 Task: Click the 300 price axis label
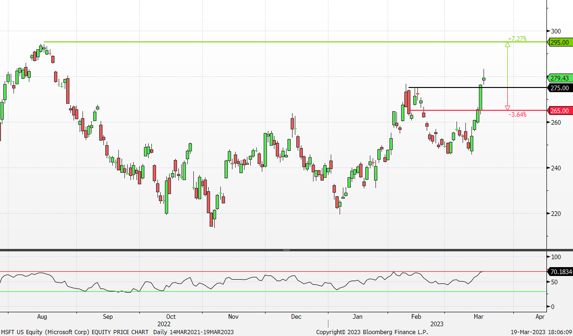pyautogui.click(x=556, y=31)
